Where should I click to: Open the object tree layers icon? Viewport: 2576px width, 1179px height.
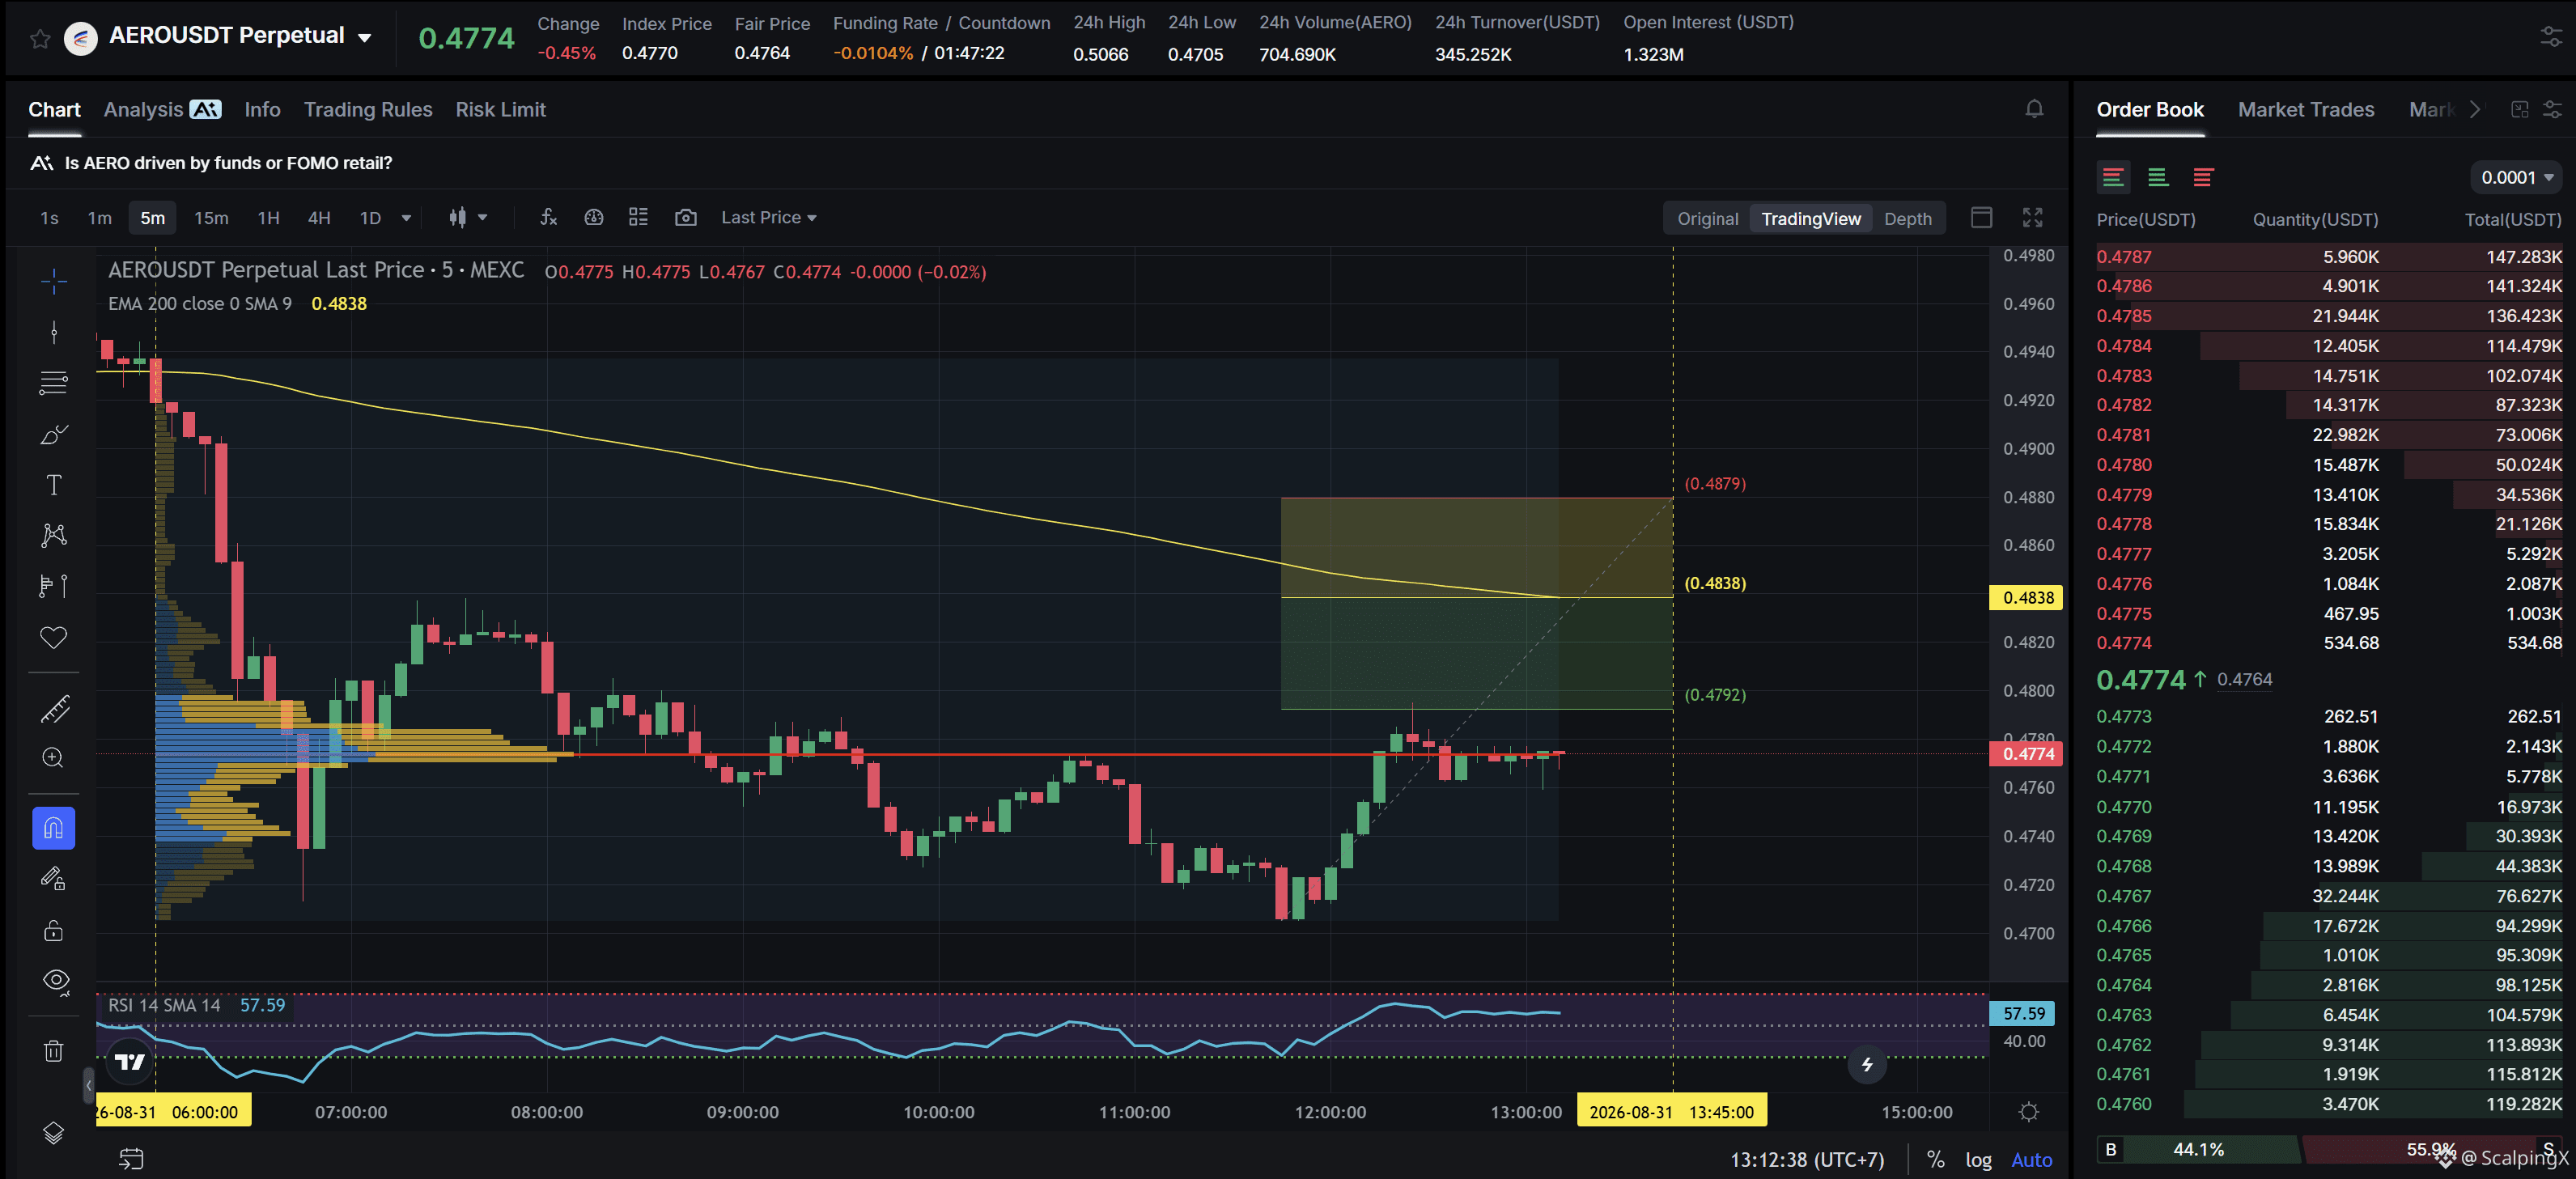(54, 1133)
